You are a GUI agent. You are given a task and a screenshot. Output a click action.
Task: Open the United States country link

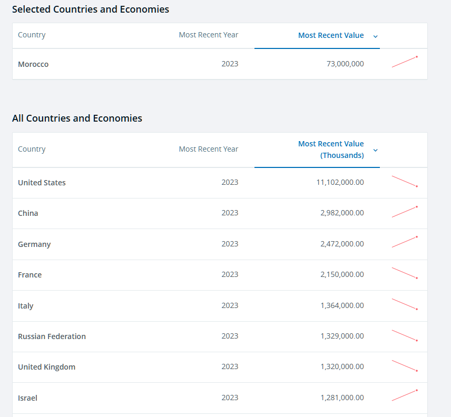[x=42, y=183]
